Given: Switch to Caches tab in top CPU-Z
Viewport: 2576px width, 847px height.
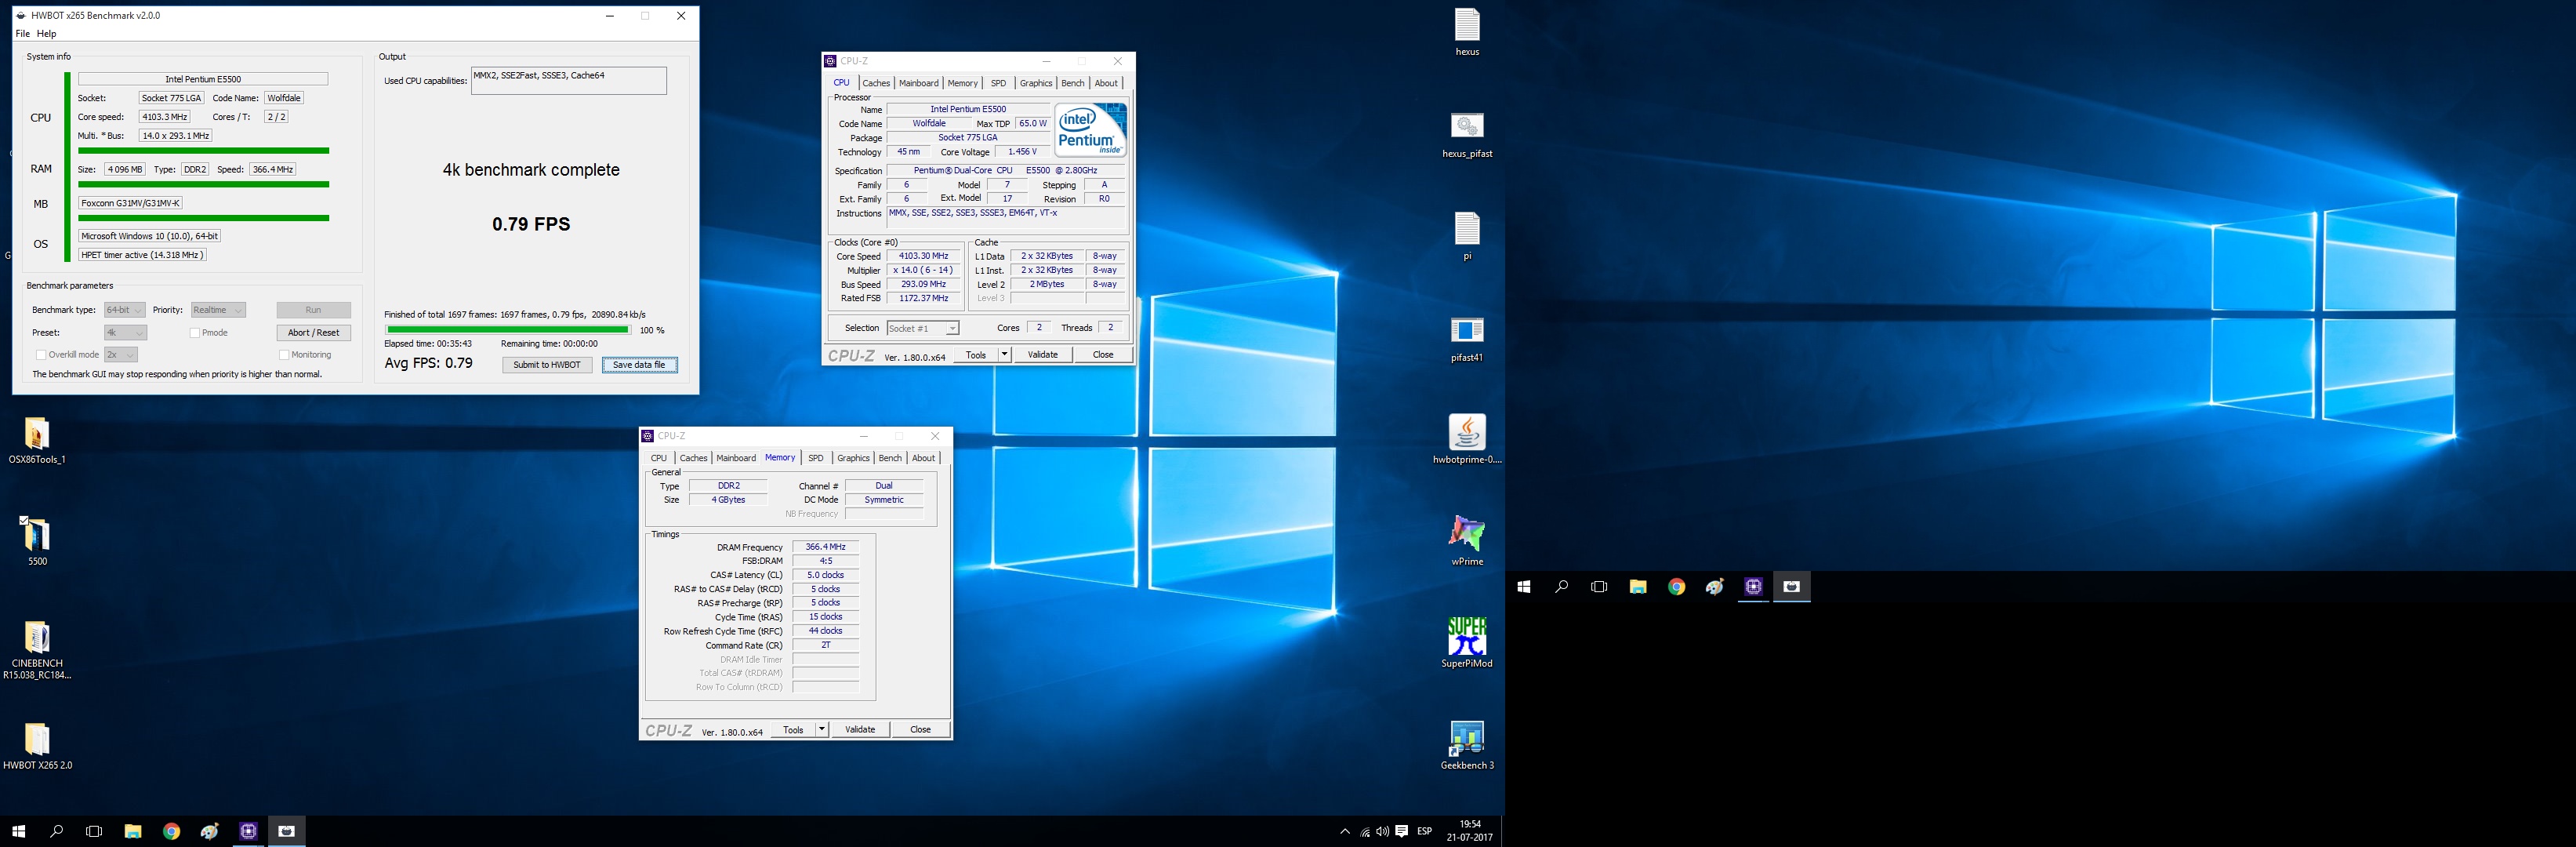Looking at the screenshot, I should pos(876,83).
